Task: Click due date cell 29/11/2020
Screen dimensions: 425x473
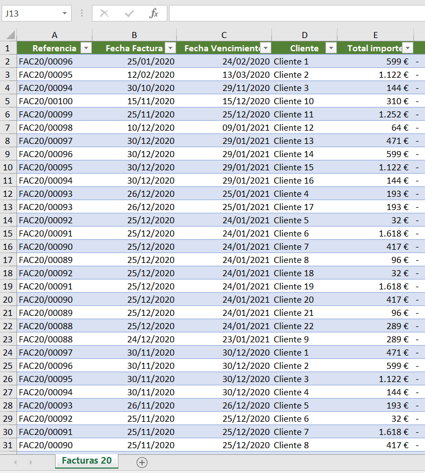Action: pos(224,88)
